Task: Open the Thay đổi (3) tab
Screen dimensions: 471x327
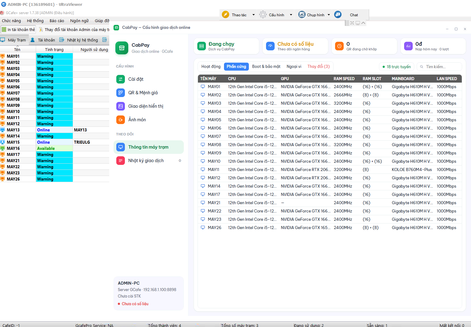Action: [x=319, y=67]
